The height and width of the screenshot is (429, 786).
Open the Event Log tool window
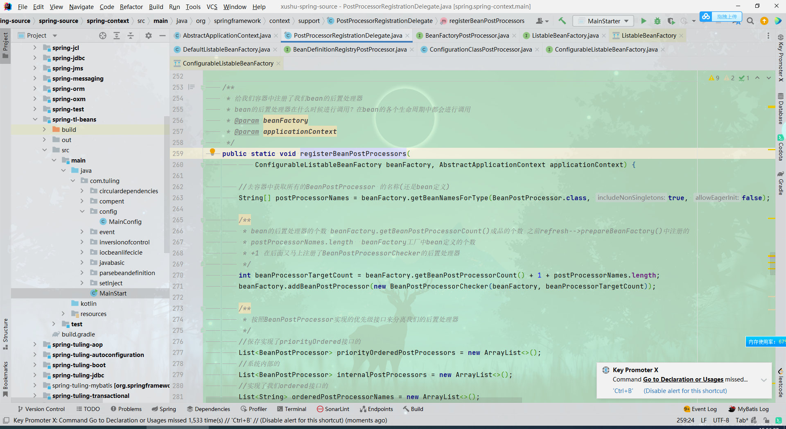point(700,409)
